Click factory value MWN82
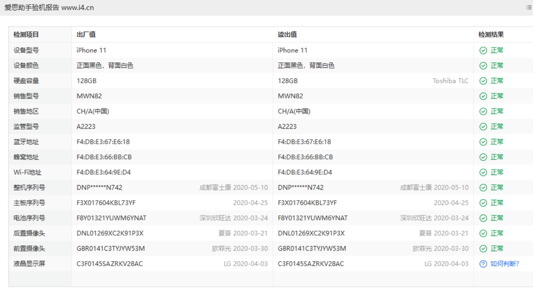Viewport: 533px width, 289px height. (89, 96)
